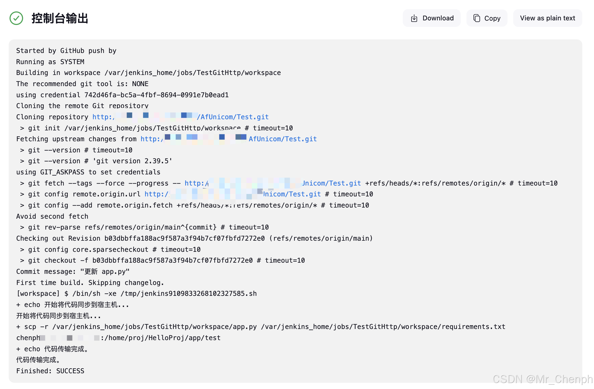The height and width of the screenshot is (389, 594).
Task: Click the Commit message 更新 app.py line
Action: 73,272
